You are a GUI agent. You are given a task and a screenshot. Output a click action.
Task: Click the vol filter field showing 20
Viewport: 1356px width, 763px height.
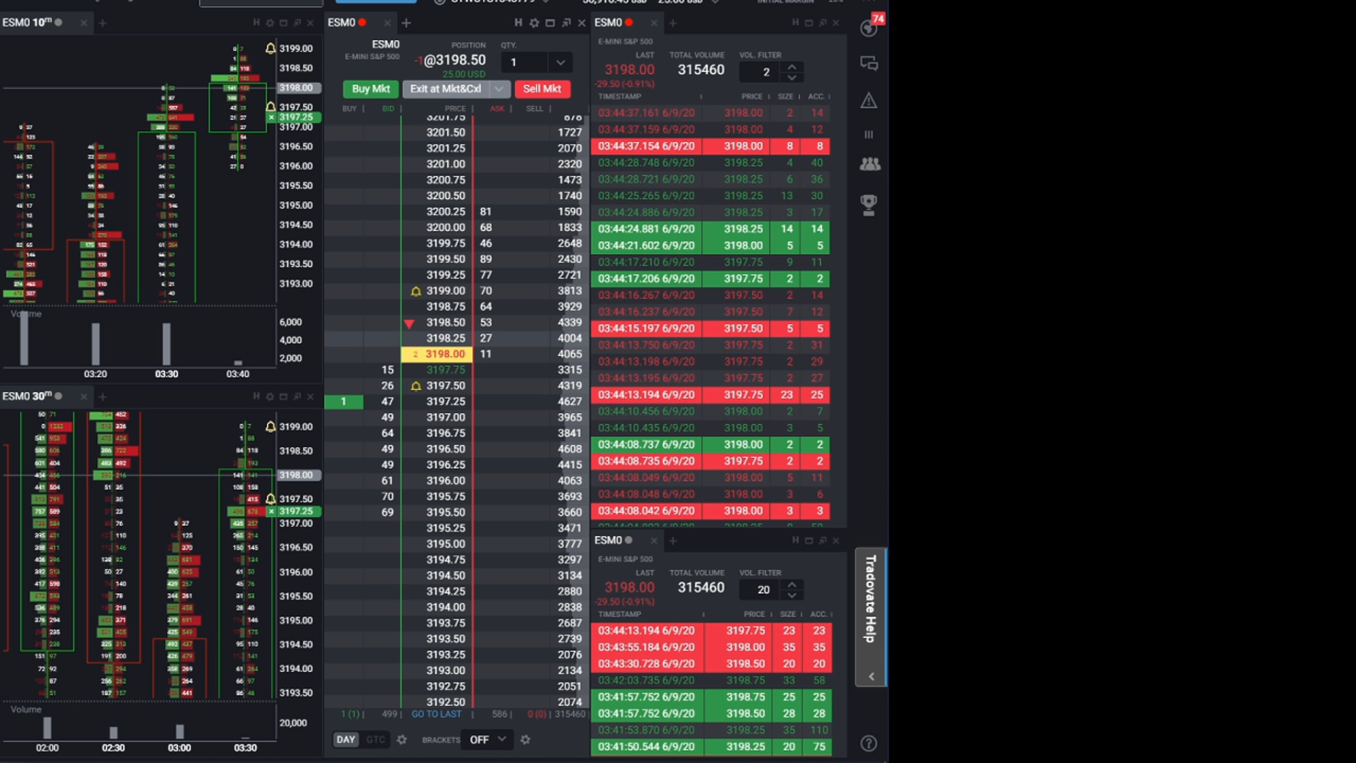tap(761, 589)
